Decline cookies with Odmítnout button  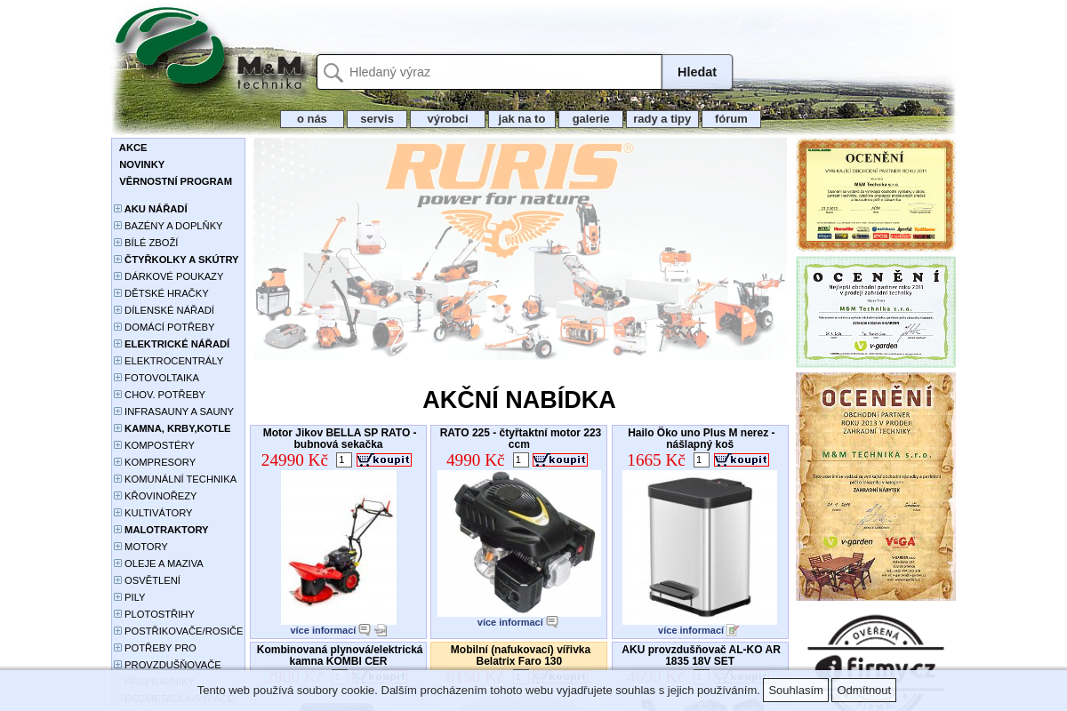click(x=863, y=691)
